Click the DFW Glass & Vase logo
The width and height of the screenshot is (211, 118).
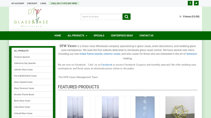[x=31, y=18]
